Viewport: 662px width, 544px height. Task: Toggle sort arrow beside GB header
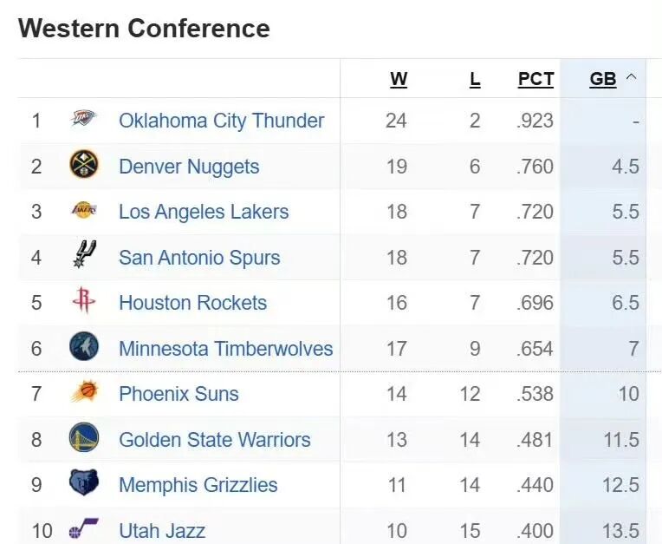(631, 78)
